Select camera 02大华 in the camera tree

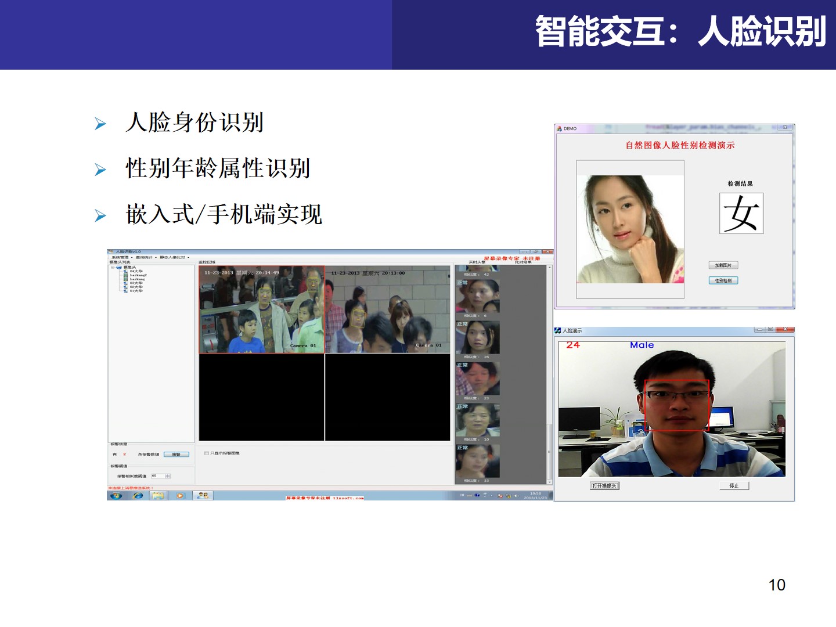136,287
